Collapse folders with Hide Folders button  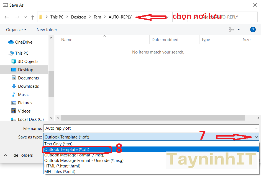[x=18, y=155]
